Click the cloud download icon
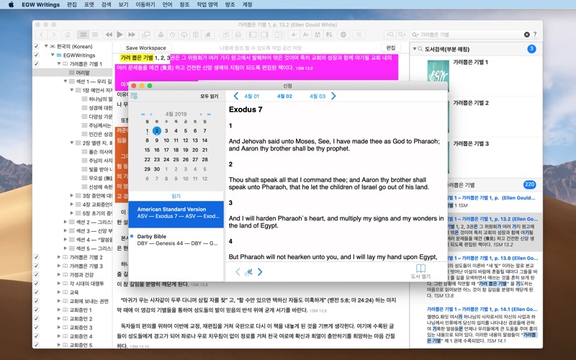The image size is (576, 360). coord(184,35)
